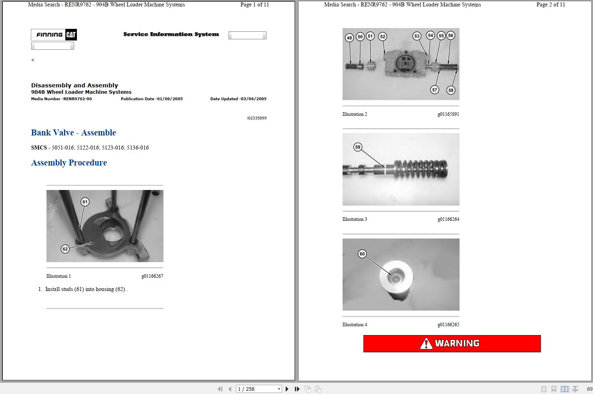Click the Illustration 4 image
The image size is (593, 394).
(401, 275)
